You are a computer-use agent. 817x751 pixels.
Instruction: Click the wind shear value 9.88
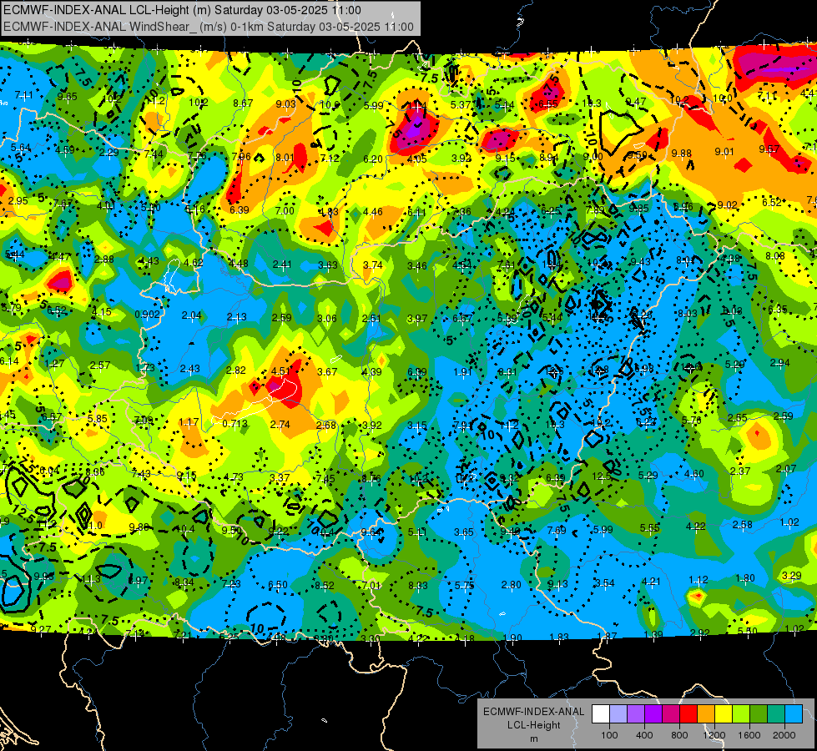[682, 153]
